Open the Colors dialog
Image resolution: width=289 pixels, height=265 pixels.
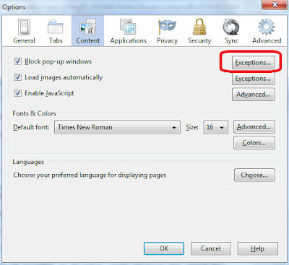tap(254, 143)
